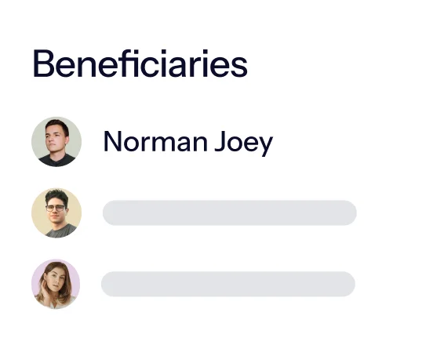Choose the third beneficiary row
This screenshot has height=345, width=433.
(x=193, y=284)
